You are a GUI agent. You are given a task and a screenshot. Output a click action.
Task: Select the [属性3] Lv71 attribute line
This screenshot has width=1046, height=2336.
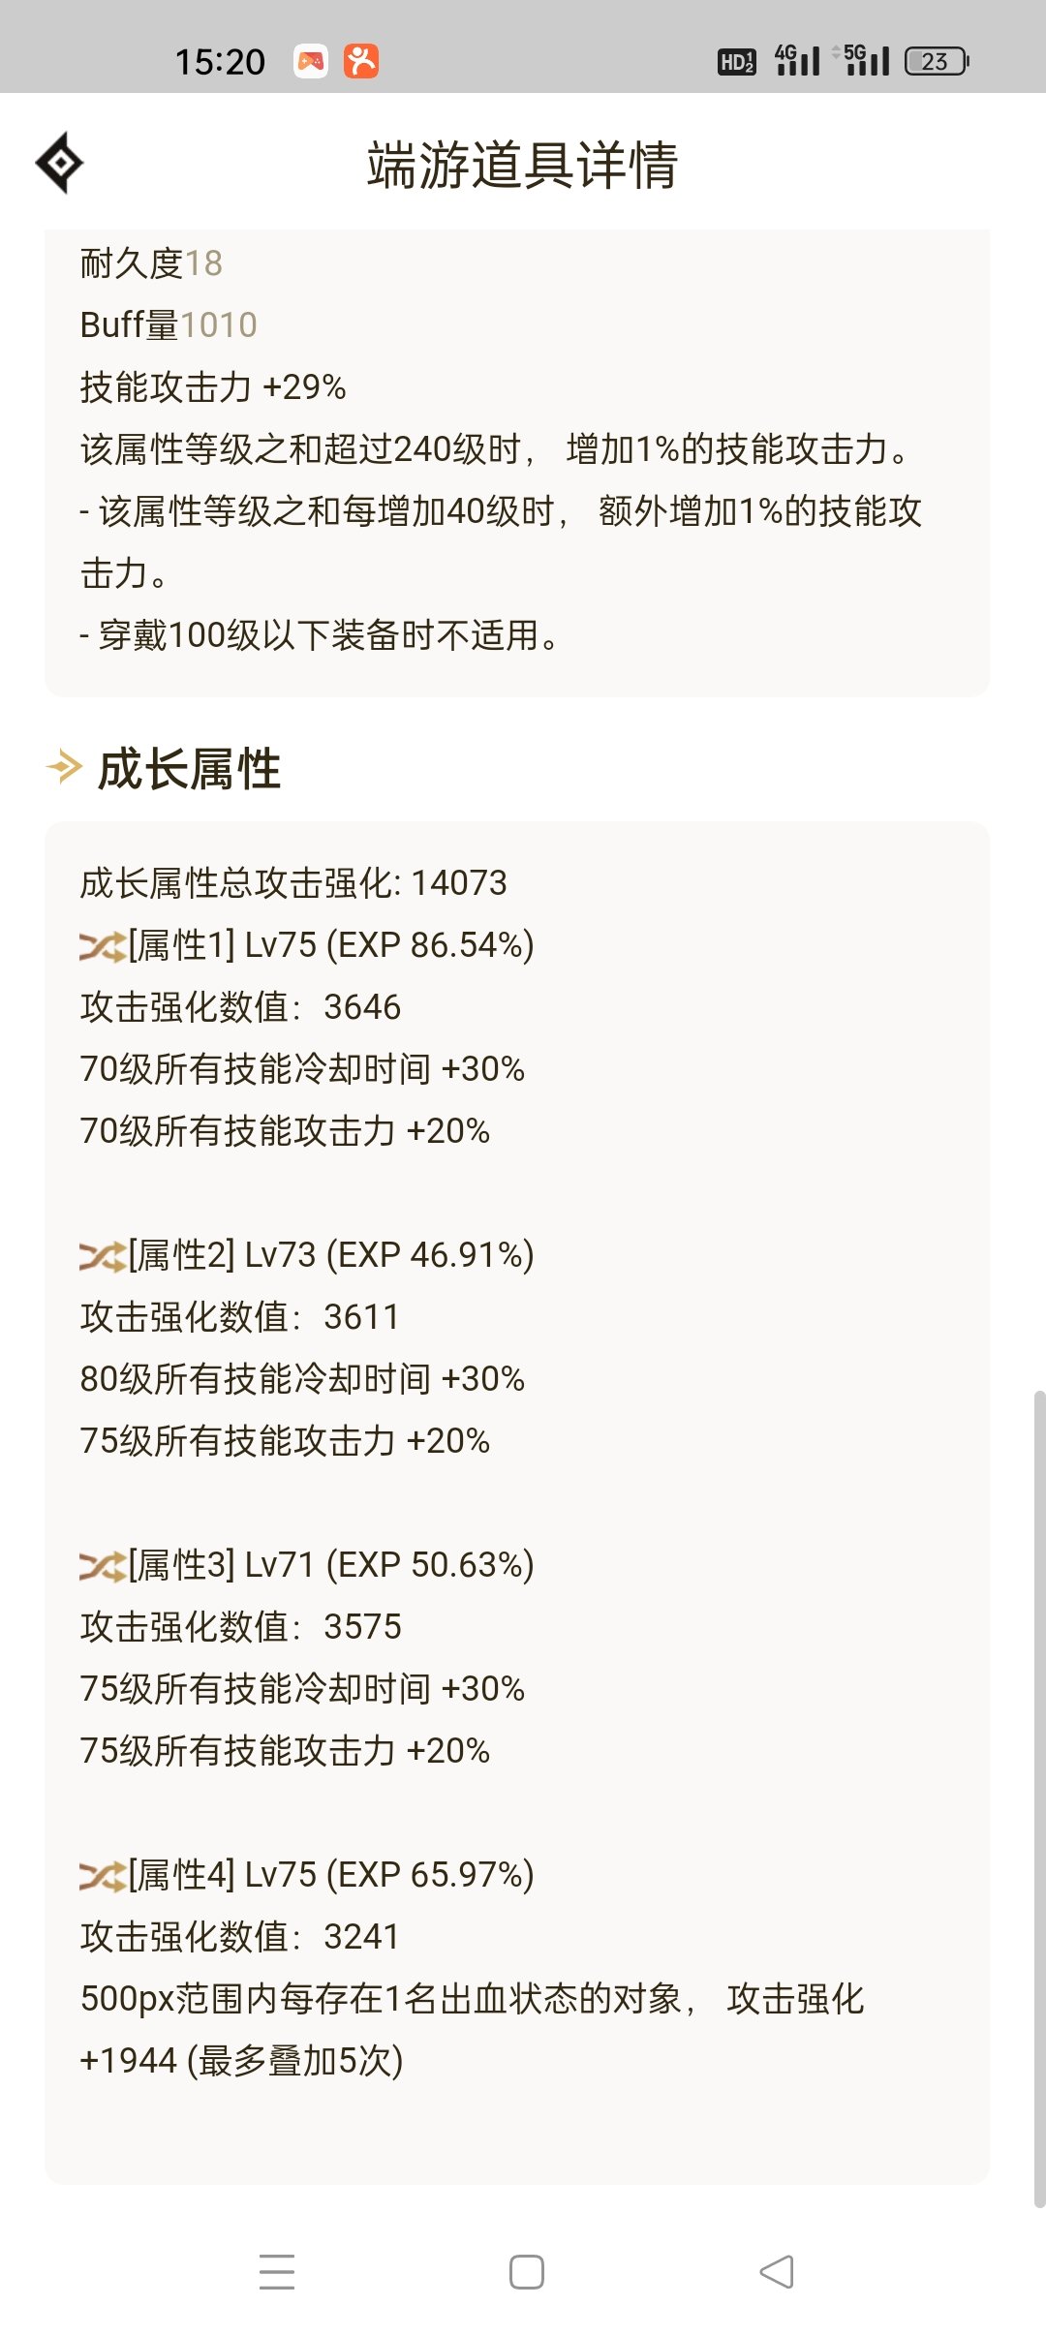pos(329,1565)
